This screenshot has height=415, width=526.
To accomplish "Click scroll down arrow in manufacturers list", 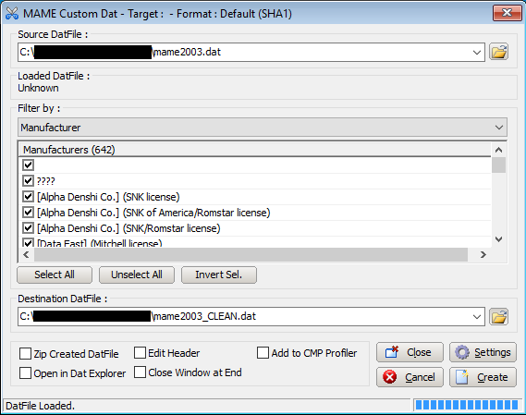I will (499, 239).
